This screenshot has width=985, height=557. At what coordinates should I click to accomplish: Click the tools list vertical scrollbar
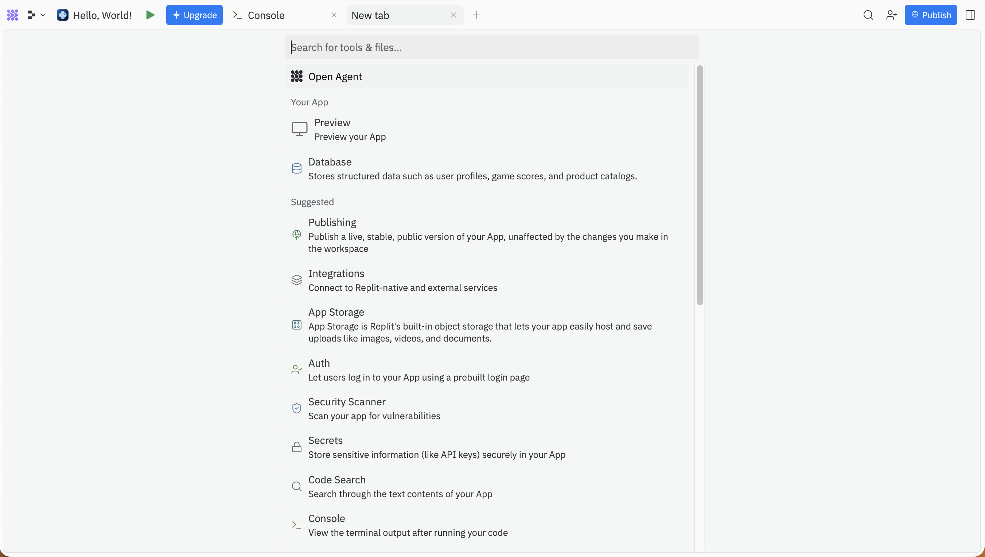[700, 185]
